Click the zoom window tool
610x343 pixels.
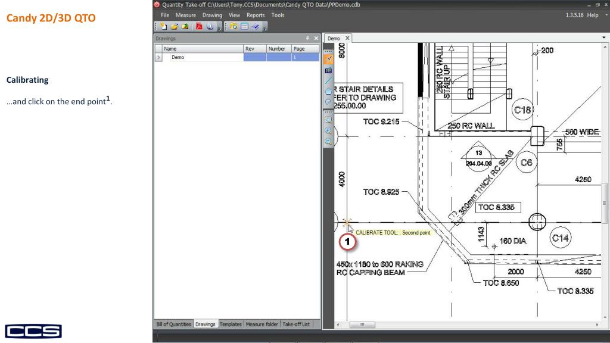pyautogui.click(x=328, y=120)
